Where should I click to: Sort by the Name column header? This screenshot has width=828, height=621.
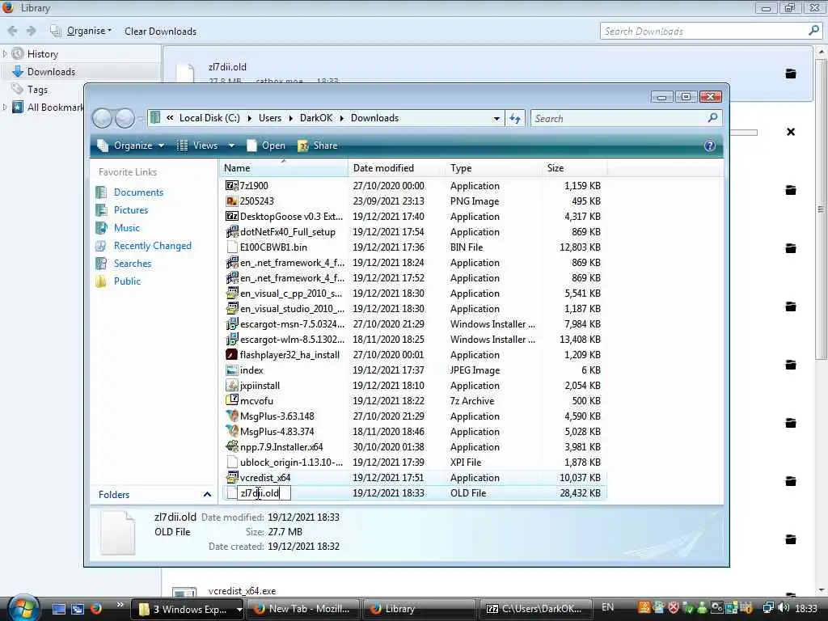[284, 168]
